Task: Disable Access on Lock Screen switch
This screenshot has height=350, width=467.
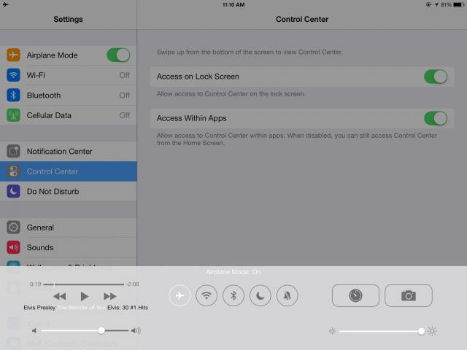Action: [x=436, y=77]
